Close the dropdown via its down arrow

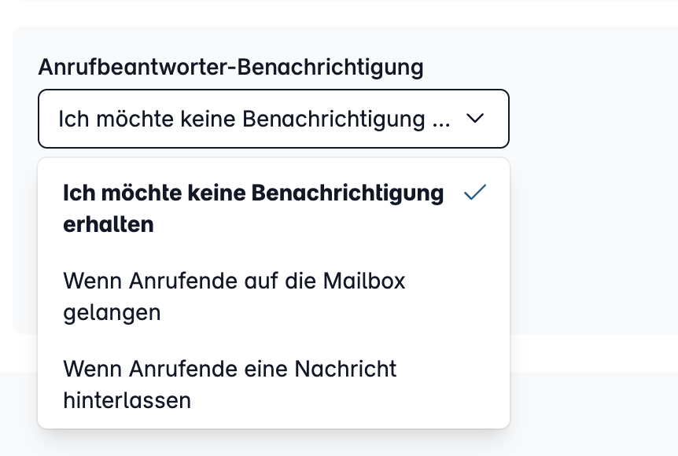pyautogui.click(x=475, y=118)
